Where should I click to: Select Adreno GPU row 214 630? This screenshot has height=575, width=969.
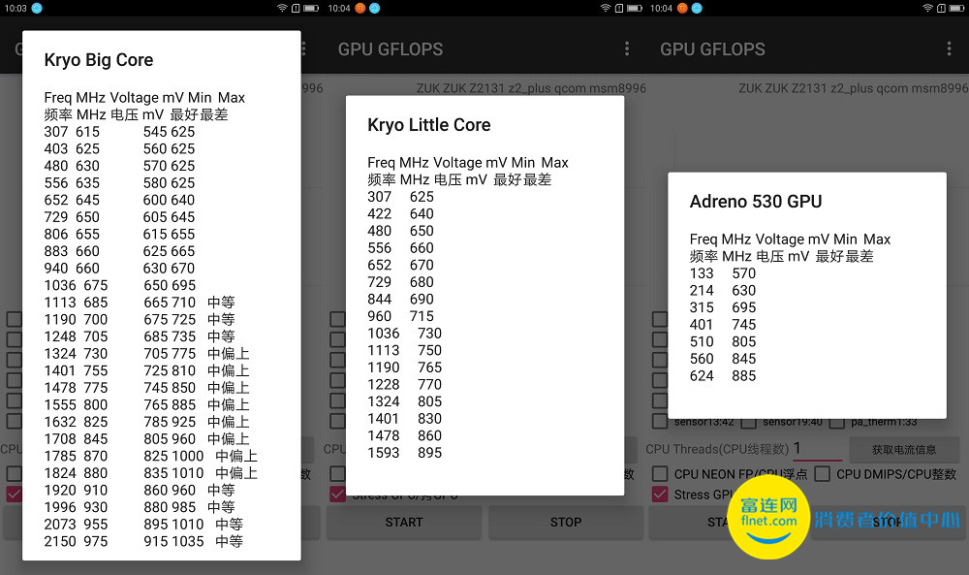click(723, 291)
